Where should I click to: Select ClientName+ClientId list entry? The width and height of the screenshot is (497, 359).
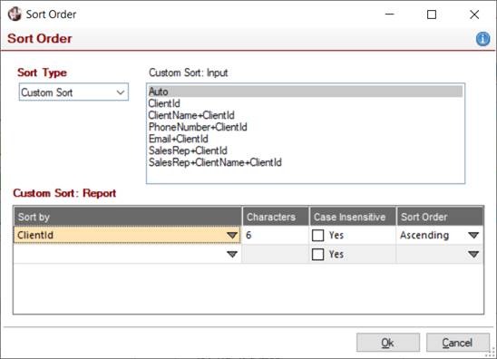191,115
